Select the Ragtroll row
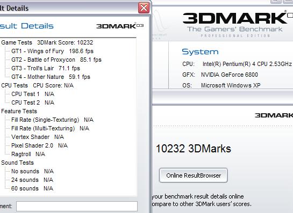The height and width of the screenshot is (213, 293). pos(28,154)
